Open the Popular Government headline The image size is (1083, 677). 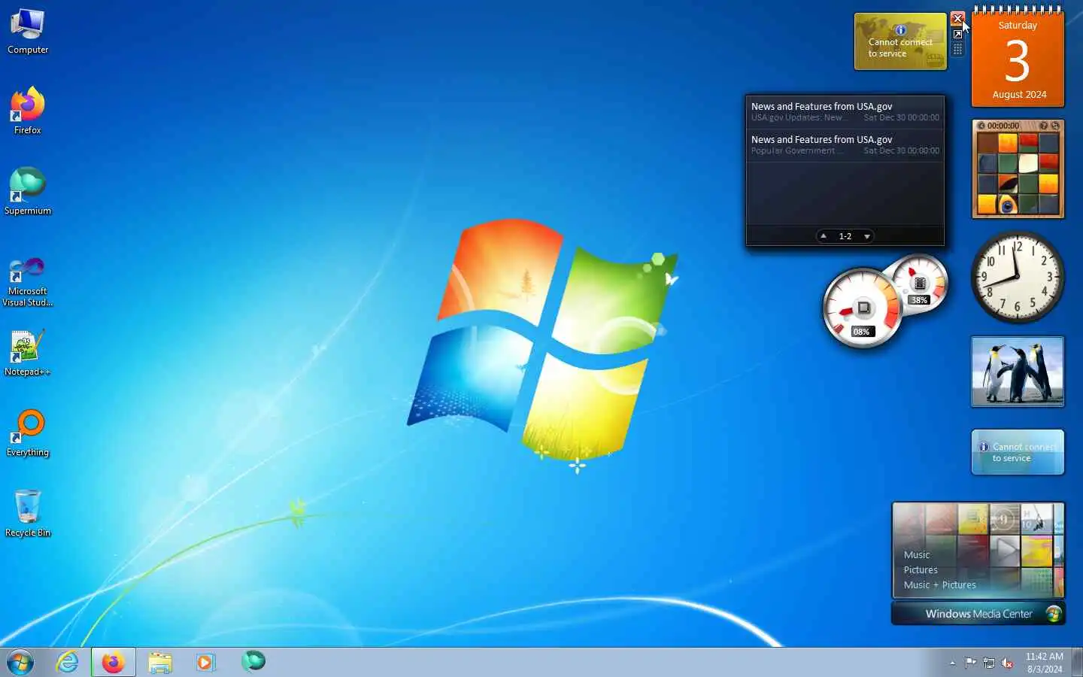pos(845,144)
